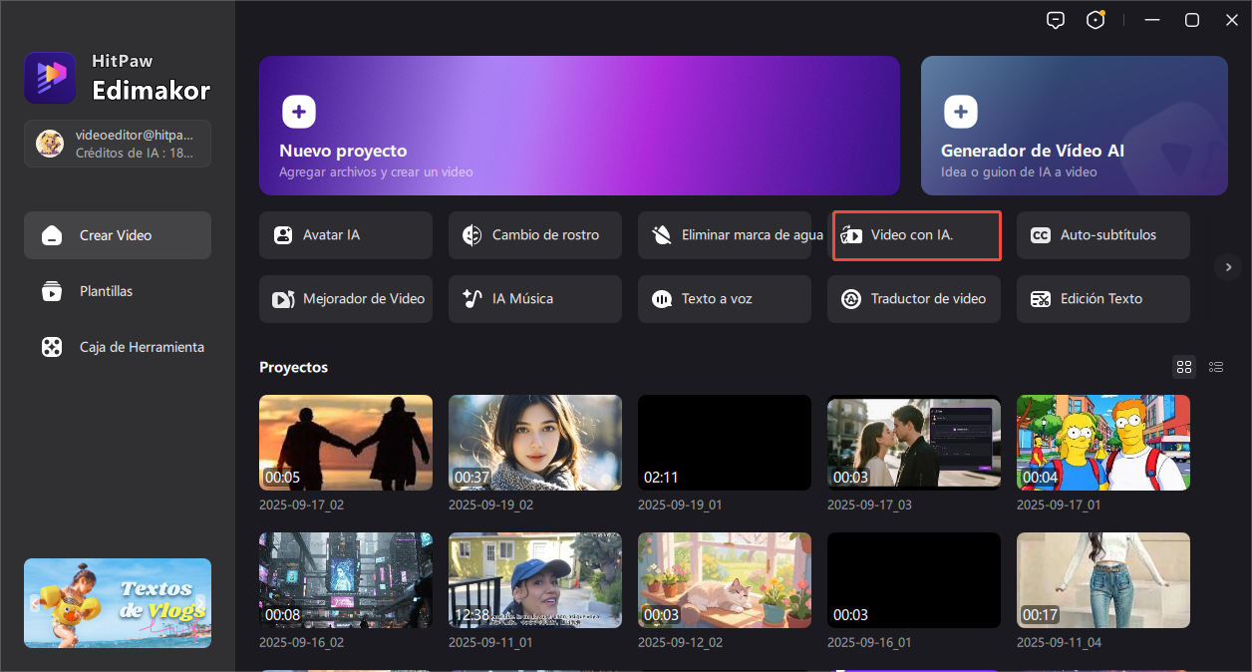Select the Auto-subtítulos tool
This screenshot has height=672, width=1252.
pyautogui.click(x=1102, y=235)
